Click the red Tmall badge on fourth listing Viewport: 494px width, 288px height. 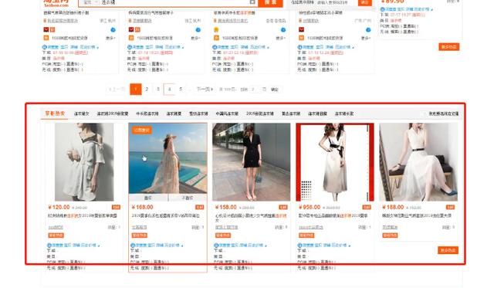[301, 29]
